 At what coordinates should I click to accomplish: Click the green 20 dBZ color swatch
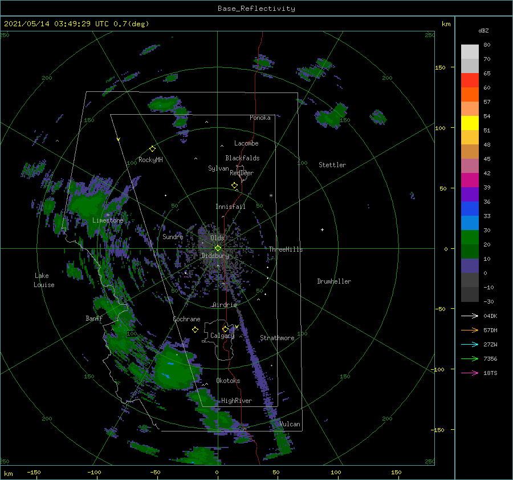tap(470, 237)
